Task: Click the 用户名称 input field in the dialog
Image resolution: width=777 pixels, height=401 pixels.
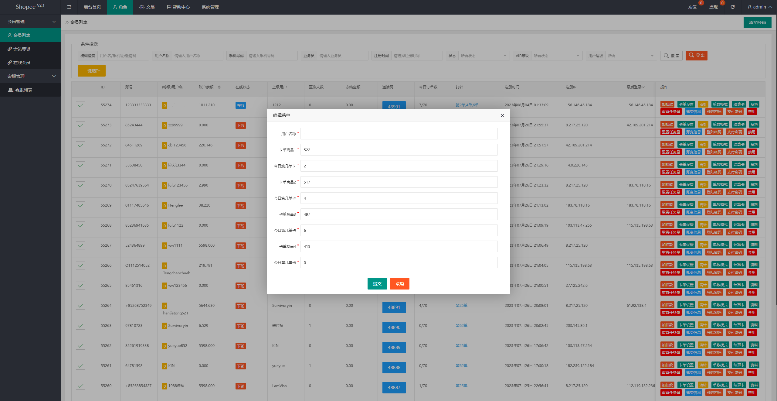Action: point(399,134)
